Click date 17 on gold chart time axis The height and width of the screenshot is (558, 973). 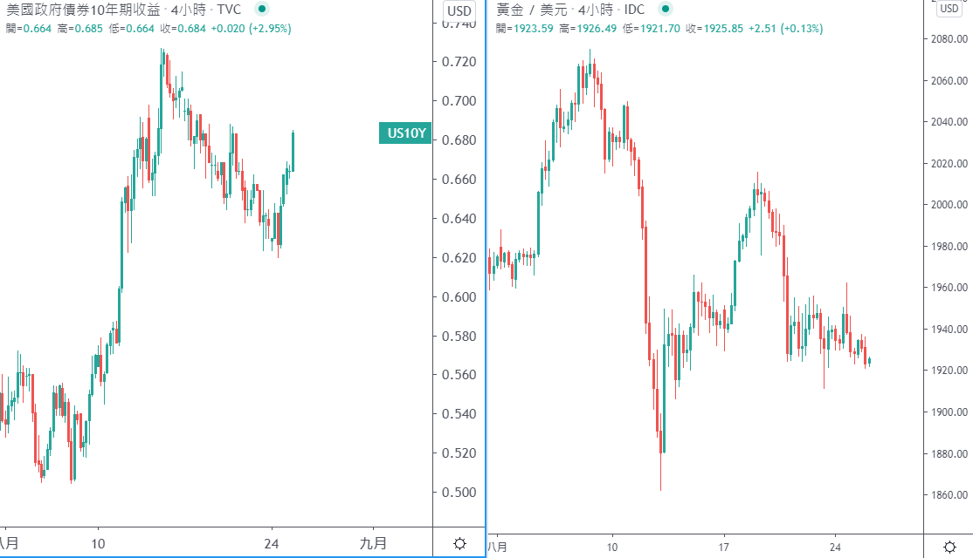(x=723, y=548)
